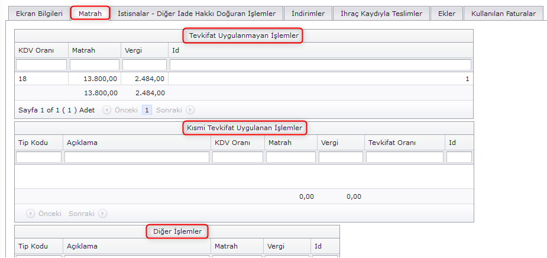This screenshot has width=547, height=258.
Task: Click Açıklama filter field in Kısmi Tevkifat table
Action: 137,157
